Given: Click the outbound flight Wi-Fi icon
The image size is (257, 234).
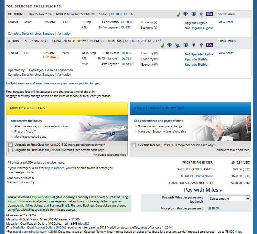Looking at the screenshot, I should click(185, 14).
